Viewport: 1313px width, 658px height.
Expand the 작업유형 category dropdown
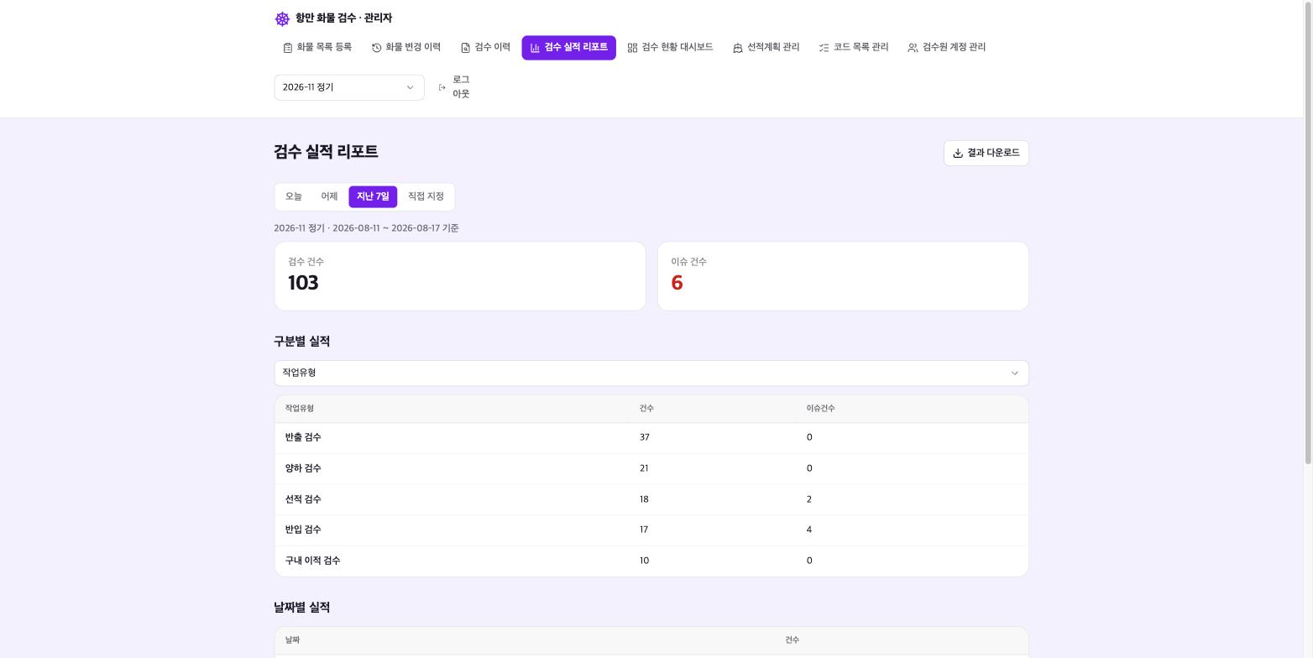[651, 373]
